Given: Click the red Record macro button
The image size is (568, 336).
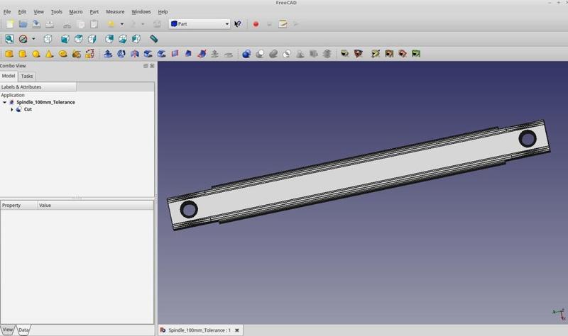Looking at the screenshot, I should [x=256, y=24].
